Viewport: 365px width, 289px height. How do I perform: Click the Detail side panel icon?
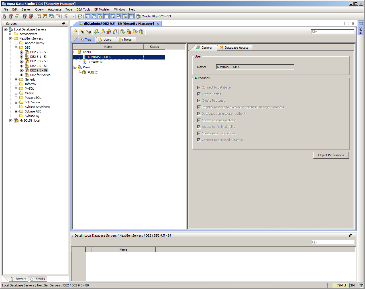[361, 23]
